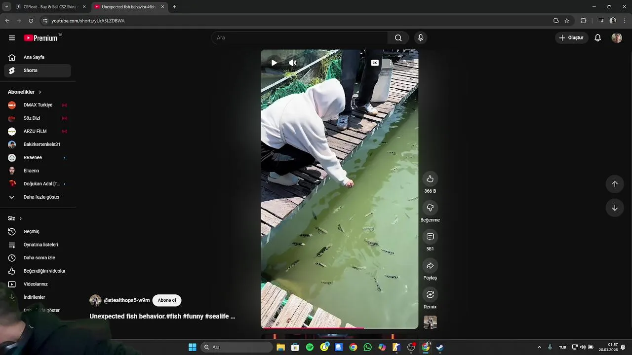Click the Oluştur create button
632x355 pixels.
[x=571, y=38]
